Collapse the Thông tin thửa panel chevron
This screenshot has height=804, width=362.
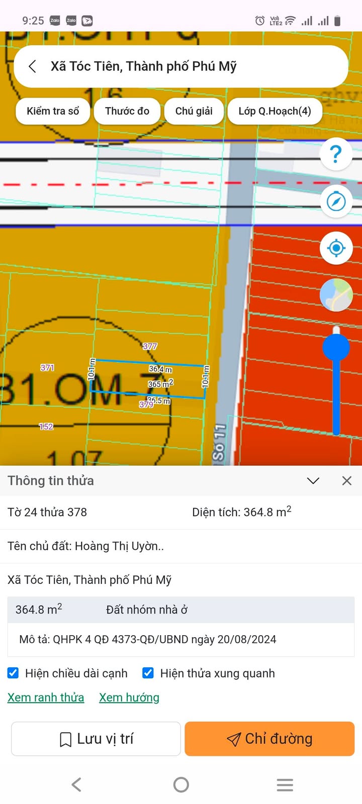(x=313, y=481)
